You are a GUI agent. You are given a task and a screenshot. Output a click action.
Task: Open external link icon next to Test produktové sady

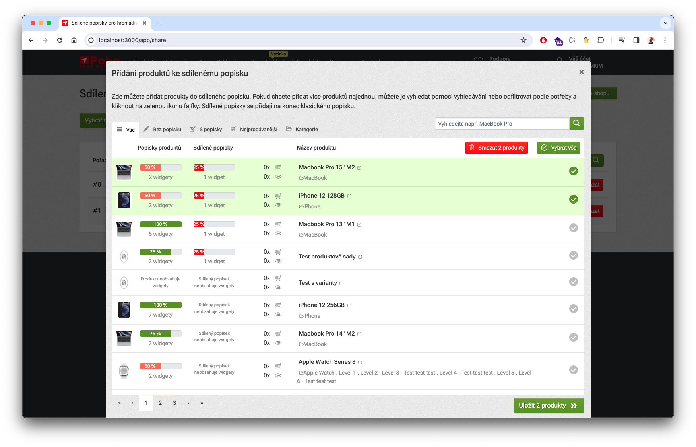[x=360, y=257]
